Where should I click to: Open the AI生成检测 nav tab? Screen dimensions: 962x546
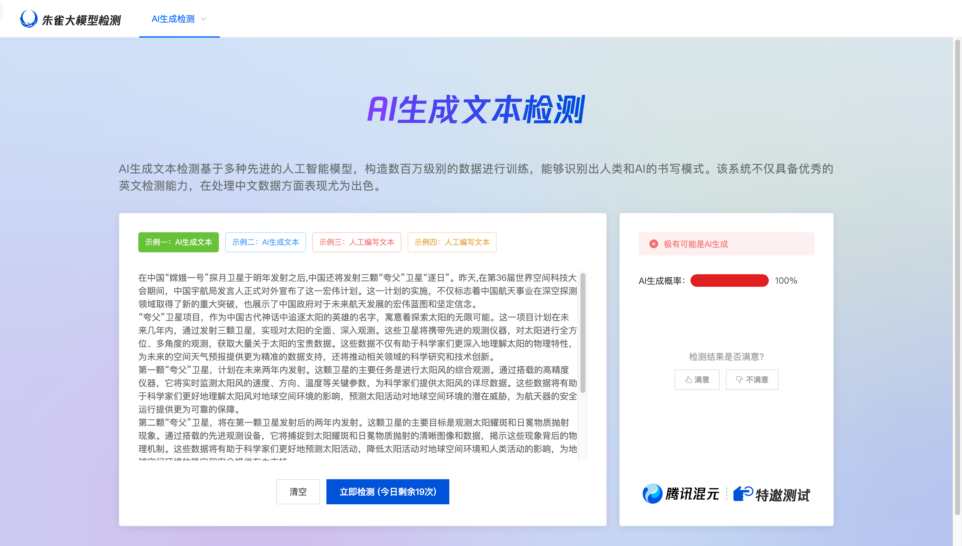tap(173, 19)
